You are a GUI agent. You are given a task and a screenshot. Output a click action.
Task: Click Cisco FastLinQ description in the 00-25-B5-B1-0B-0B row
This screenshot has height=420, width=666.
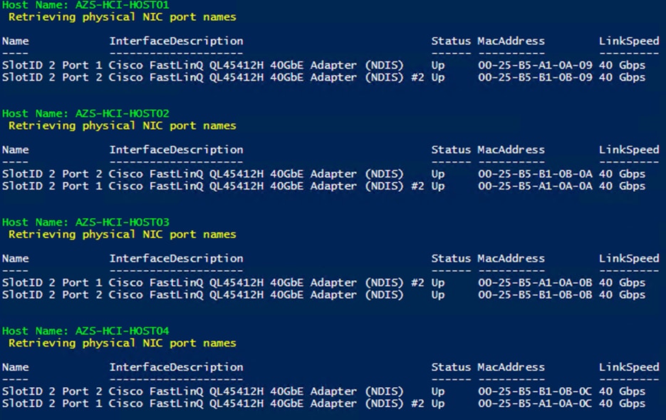pos(256,294)
